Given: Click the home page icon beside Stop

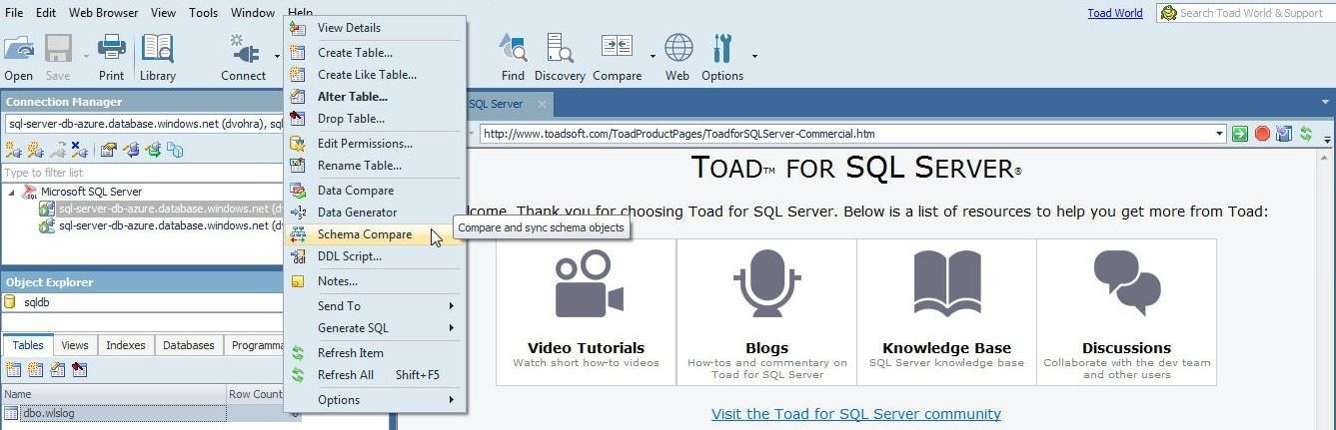Looking at the screenshot, I should [1284, 134].
